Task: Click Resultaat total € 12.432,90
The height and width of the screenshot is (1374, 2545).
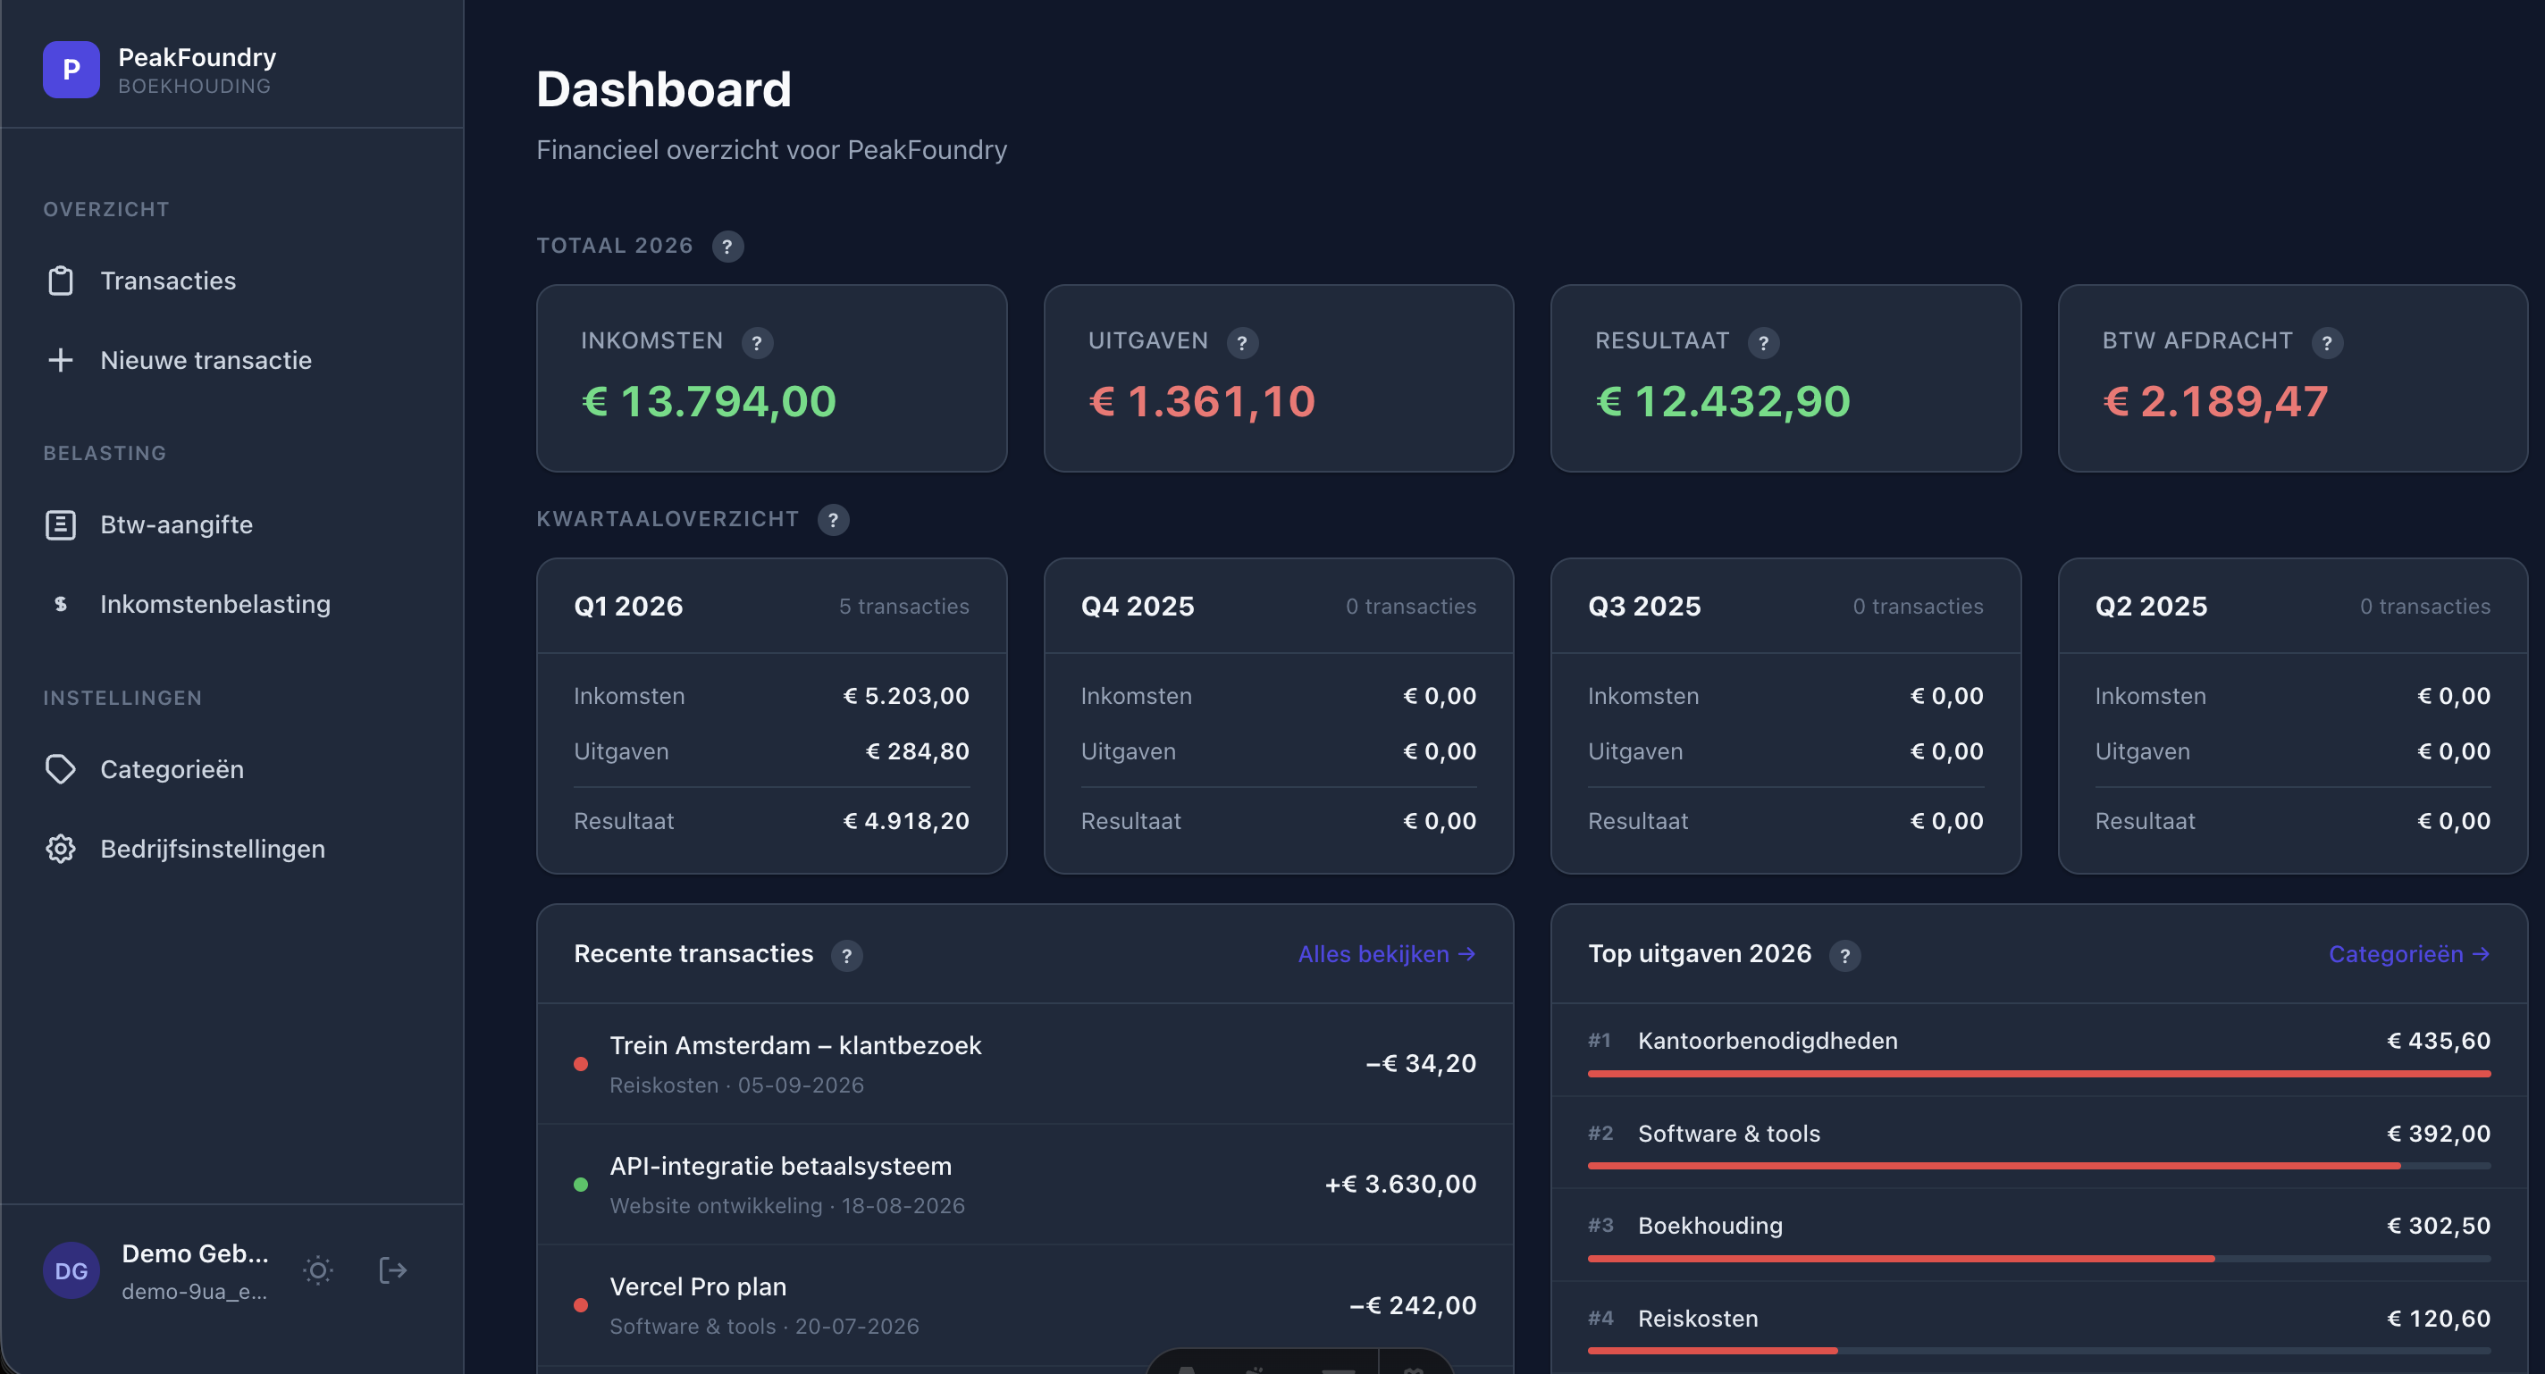Action: point(1723,401)
